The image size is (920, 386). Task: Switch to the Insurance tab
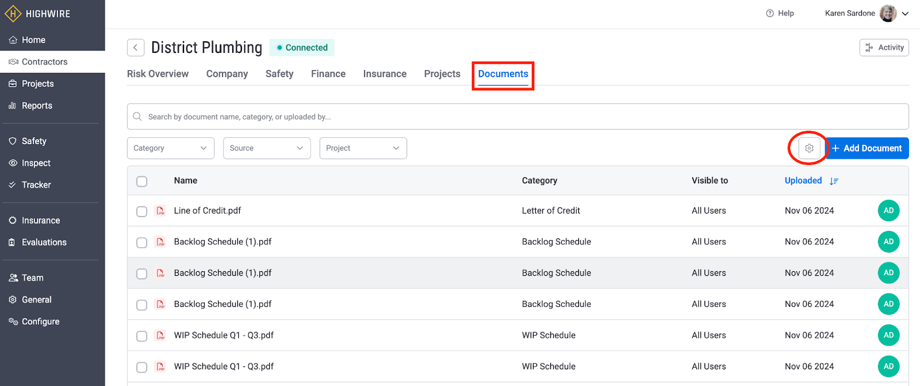click(x=385, y=74)
